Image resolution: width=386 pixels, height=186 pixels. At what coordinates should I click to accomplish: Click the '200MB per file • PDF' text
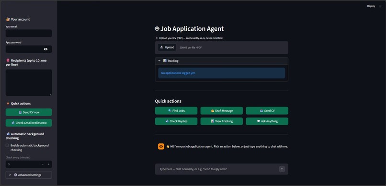(x=191, y=47)
